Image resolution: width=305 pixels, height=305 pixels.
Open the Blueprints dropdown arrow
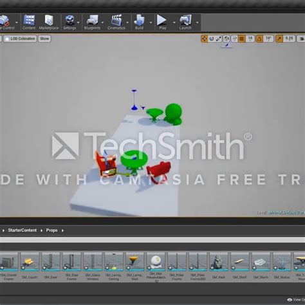coord(102,23)
